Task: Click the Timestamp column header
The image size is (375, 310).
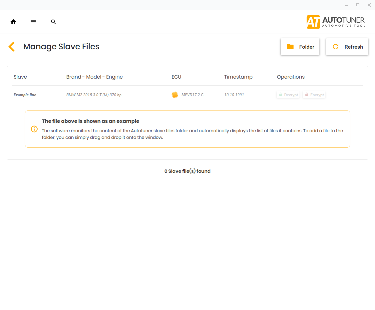Action: click(238, 77)
